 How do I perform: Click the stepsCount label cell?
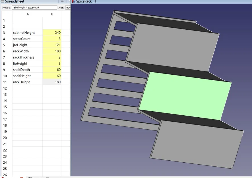[28, 39]
